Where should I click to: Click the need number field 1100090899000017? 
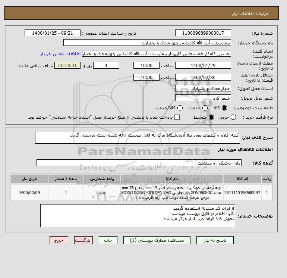click(x=203, y=33)
